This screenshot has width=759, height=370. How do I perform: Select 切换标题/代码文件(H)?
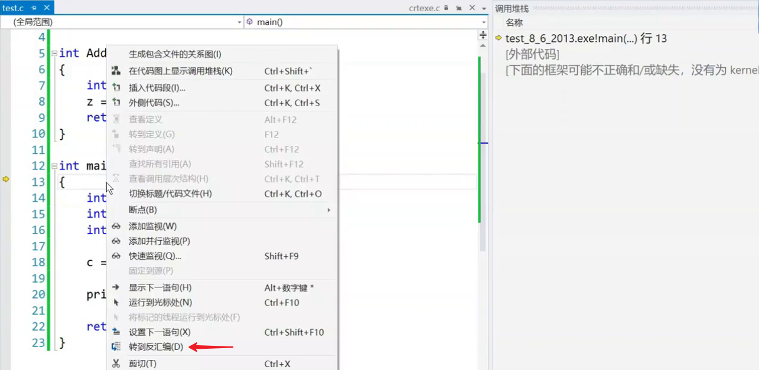221,194
